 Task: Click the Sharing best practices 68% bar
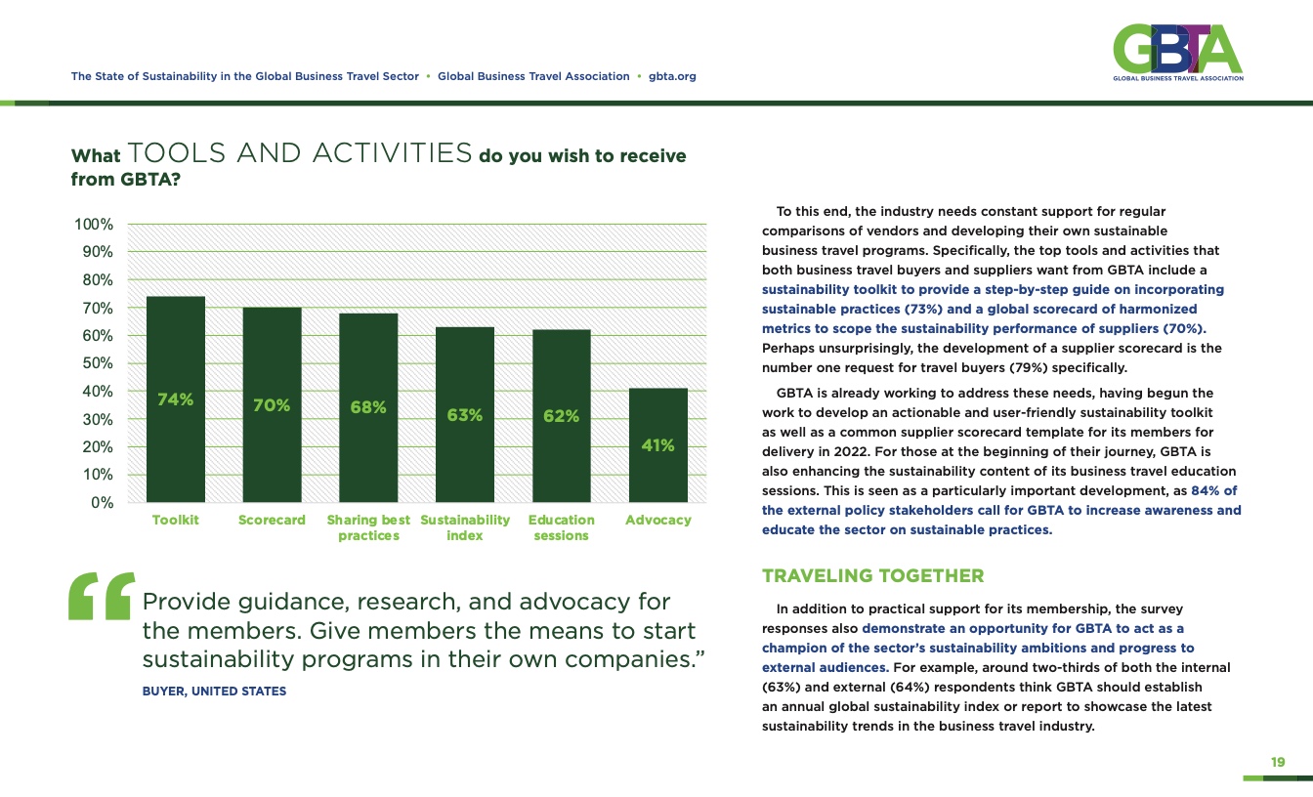pos(368,407)
